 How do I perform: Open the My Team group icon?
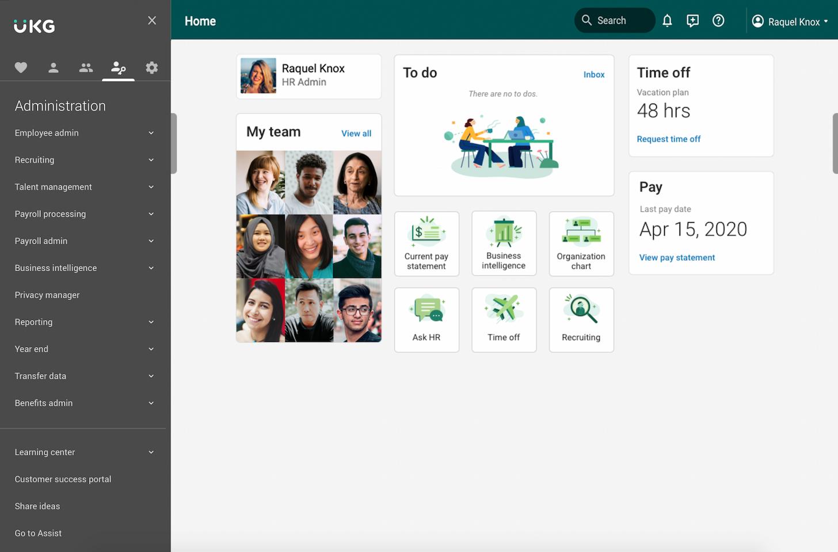[x=85, y=67]
